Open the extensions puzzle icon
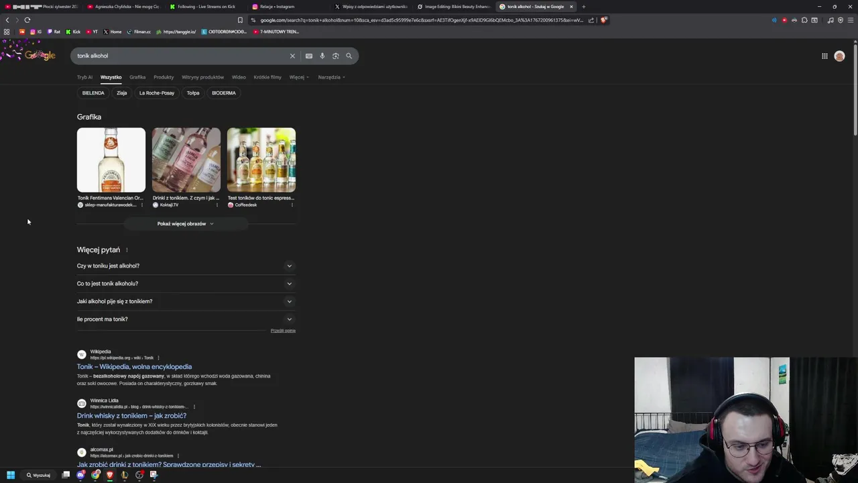 coord(804,20)
